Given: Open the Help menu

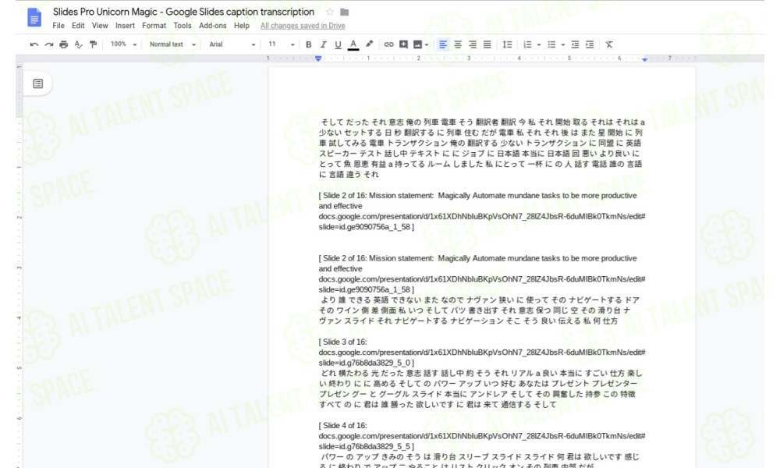Looking at the screenshot, I should [242, 26].
